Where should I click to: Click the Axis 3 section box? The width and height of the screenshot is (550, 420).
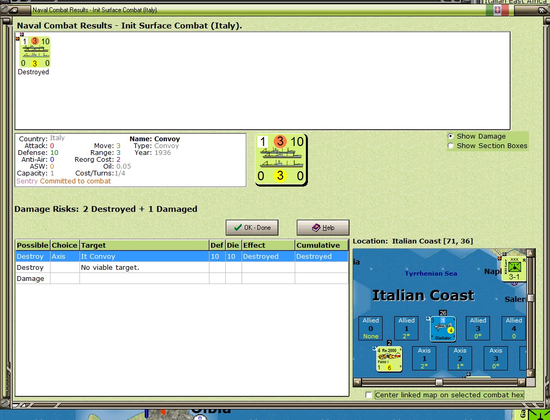496,358
